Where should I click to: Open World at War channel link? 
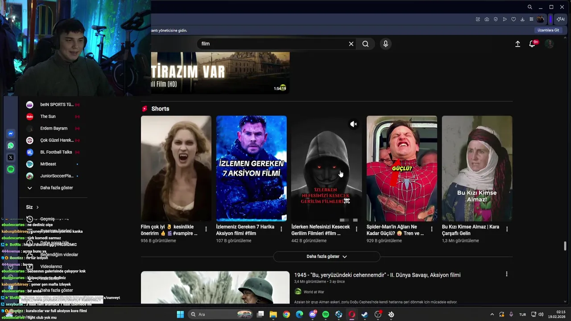click(314, 292)
